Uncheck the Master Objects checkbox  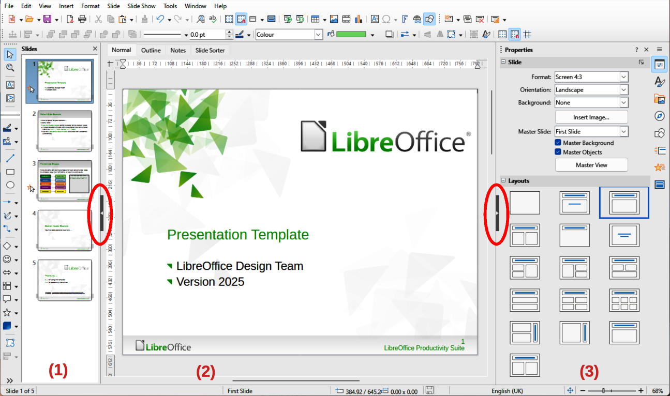(558, 152)
